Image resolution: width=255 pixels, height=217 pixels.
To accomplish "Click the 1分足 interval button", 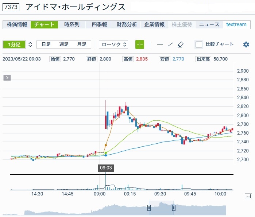I will [x=14, y=44].
